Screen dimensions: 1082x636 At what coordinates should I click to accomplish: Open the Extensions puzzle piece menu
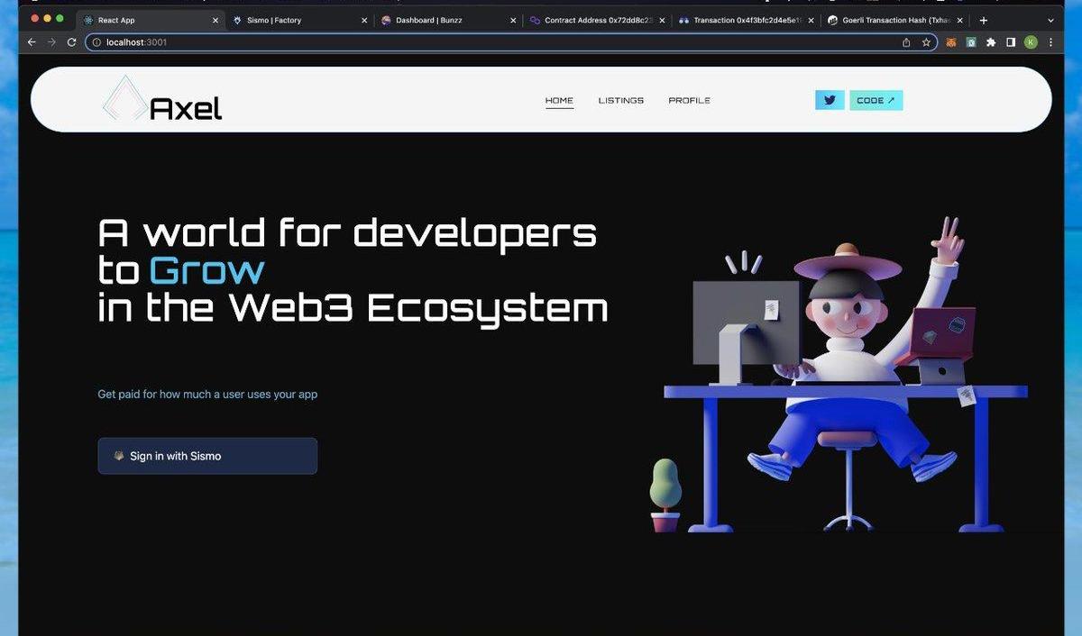(991, 42)
